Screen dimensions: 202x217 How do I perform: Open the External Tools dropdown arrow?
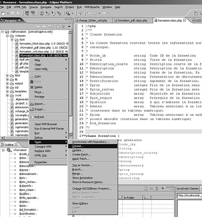tap(73, 14)
